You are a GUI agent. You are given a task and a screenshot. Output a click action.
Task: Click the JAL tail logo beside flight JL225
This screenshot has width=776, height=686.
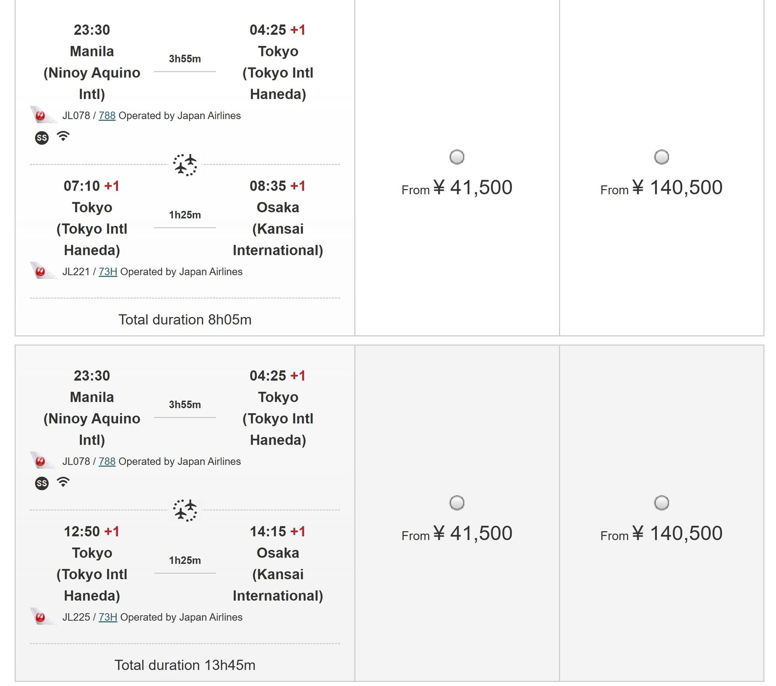tap(43, 617)
